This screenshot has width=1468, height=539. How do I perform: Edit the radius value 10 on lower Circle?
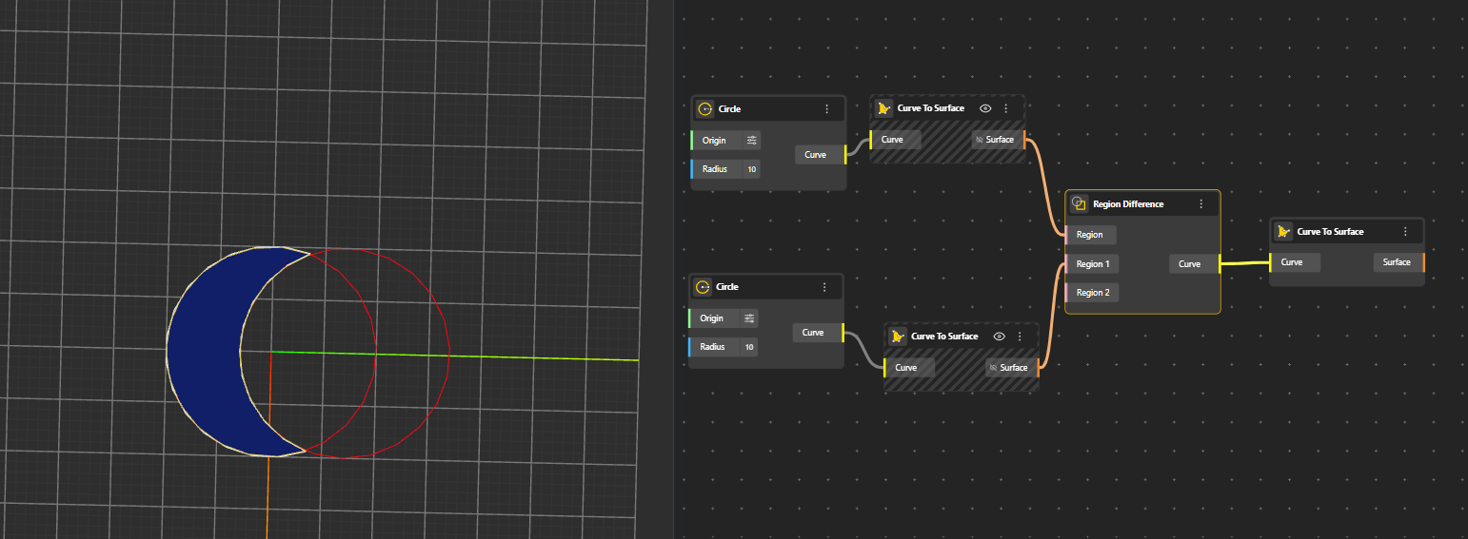[x=749, y=347]
